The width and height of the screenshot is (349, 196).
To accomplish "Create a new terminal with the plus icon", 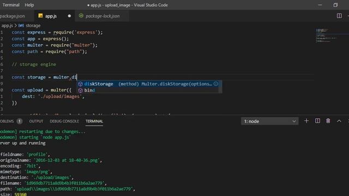I will [x=306, y=121].
